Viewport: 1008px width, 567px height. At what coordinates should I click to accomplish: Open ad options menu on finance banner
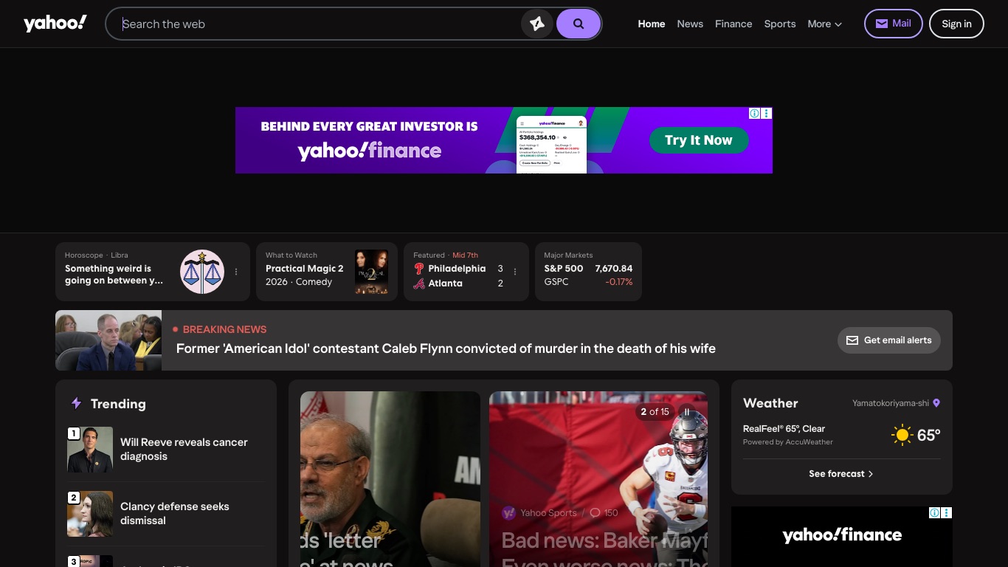click(x=767, y=113)
